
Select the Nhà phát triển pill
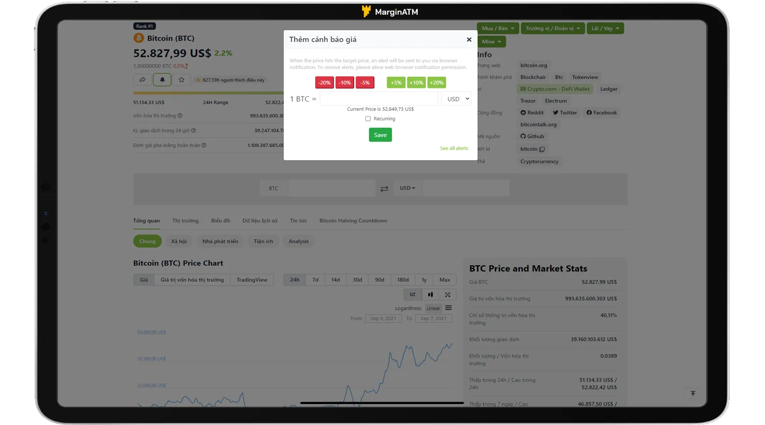[220, 241]
